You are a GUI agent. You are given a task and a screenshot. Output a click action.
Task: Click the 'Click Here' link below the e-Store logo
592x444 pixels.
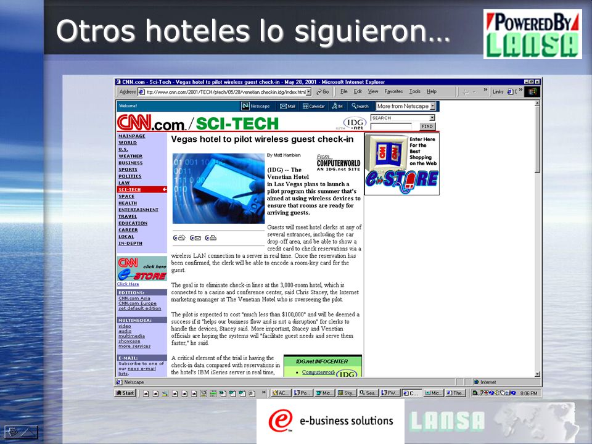(x=128, y=284)
